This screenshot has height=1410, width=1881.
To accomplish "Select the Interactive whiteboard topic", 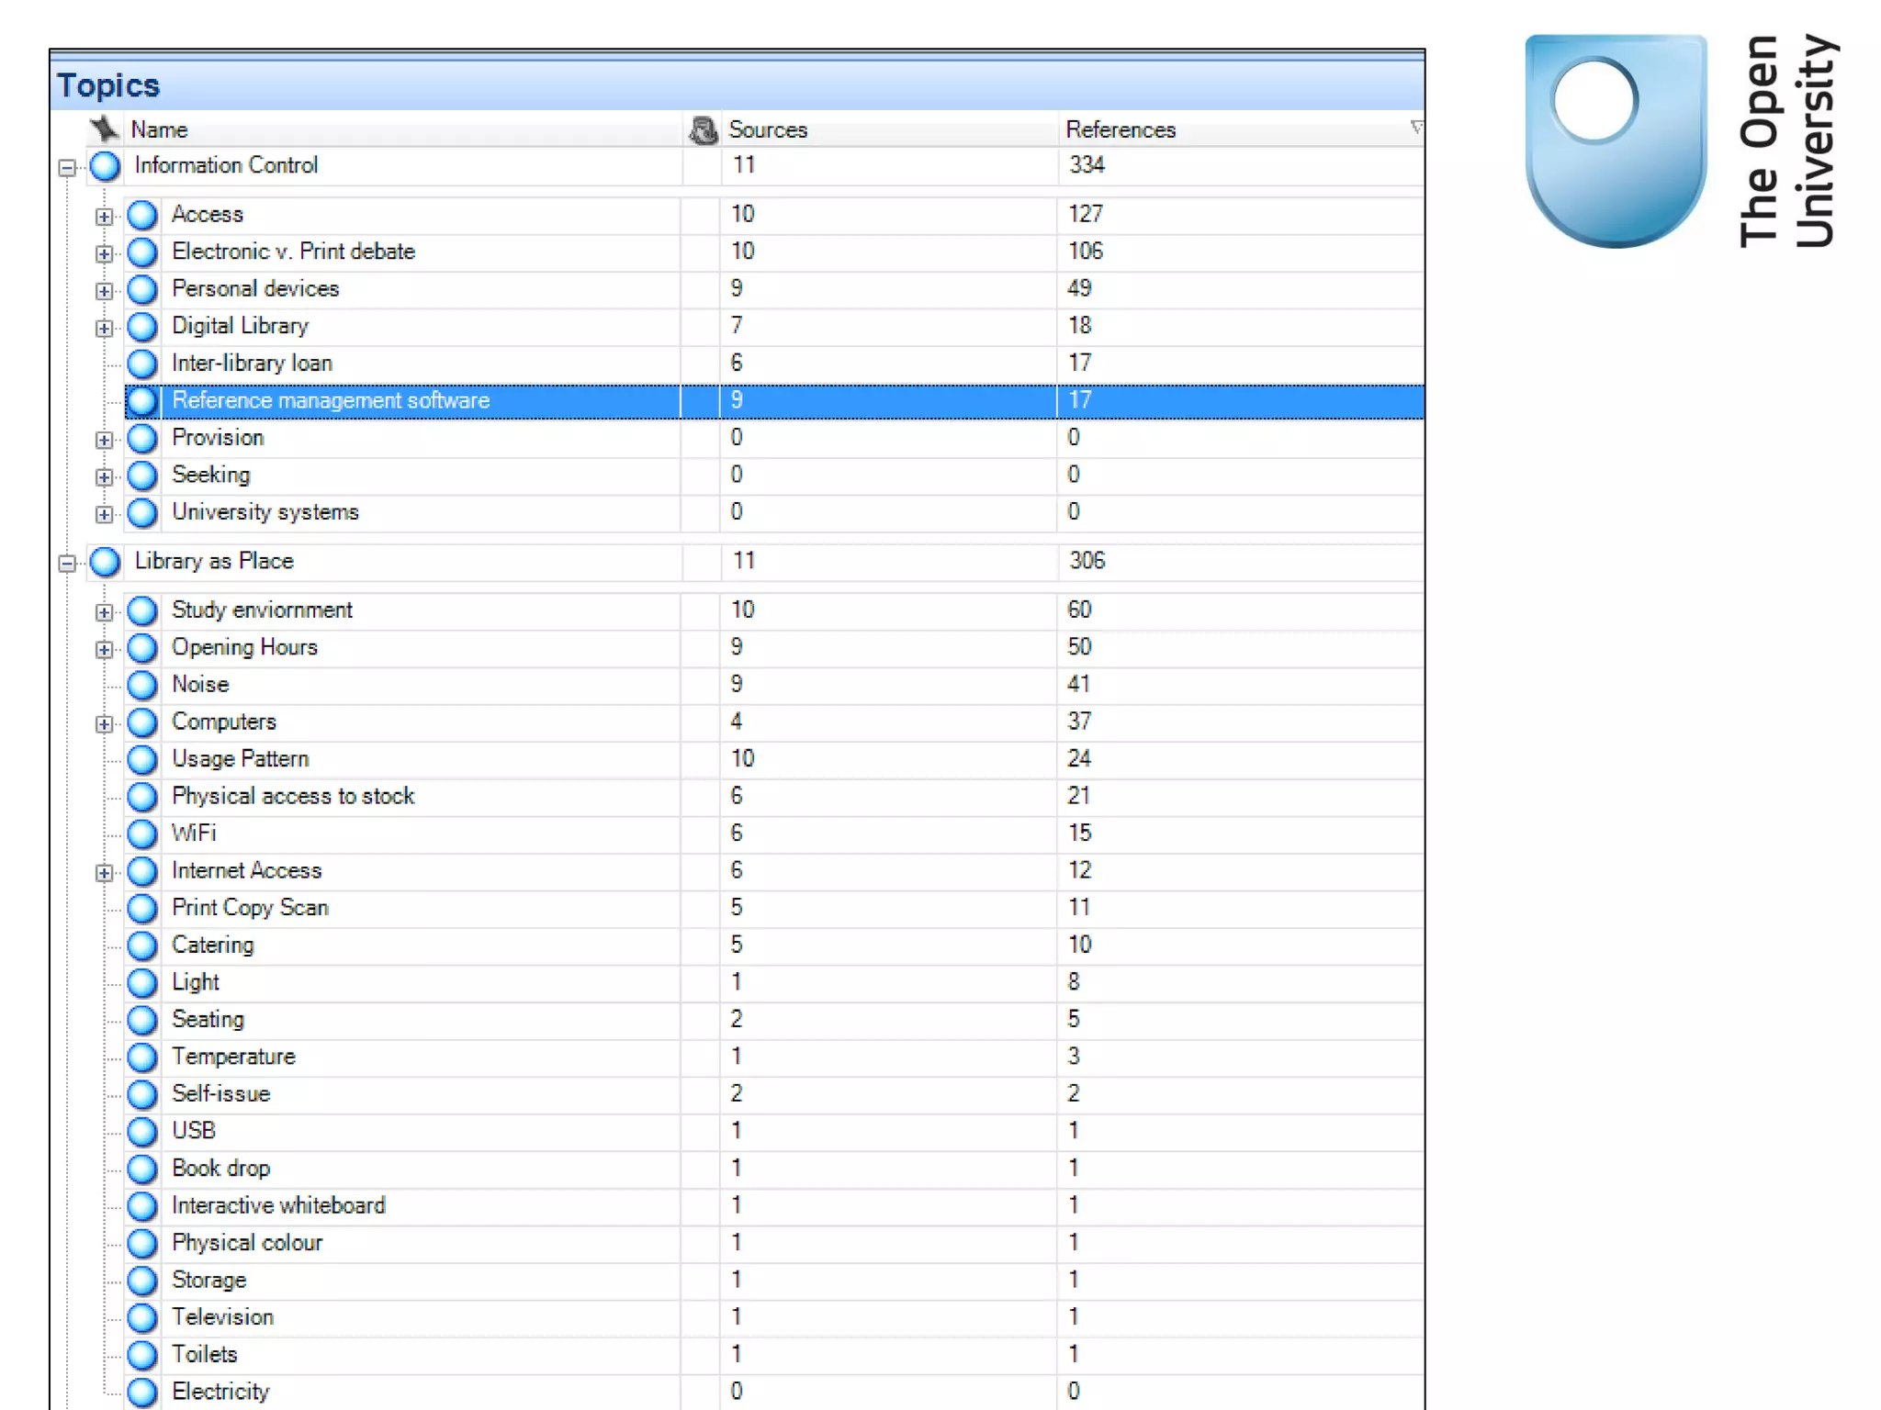I will coord(278,1205).
